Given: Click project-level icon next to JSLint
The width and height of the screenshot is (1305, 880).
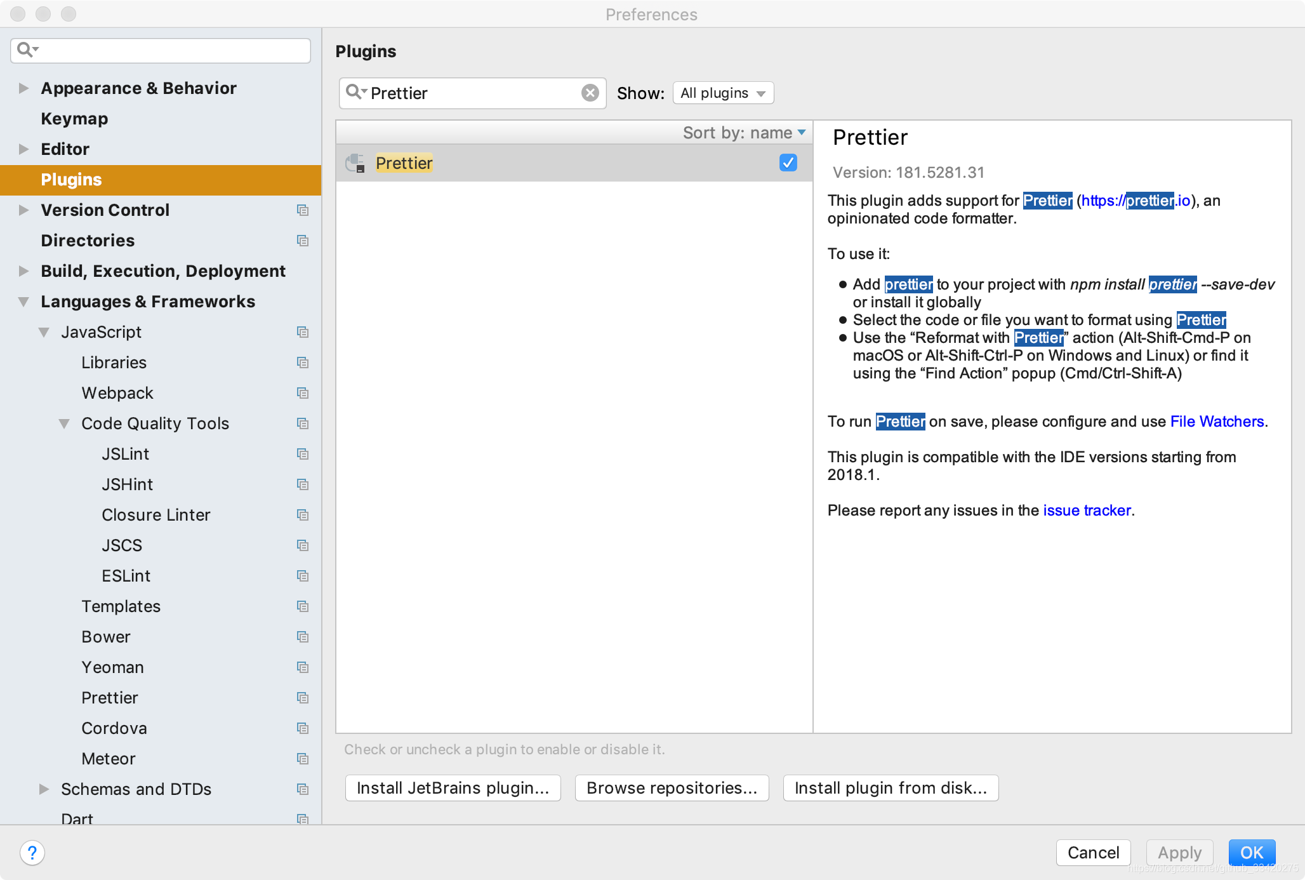Looking at the screenshot, I should 303,454.
